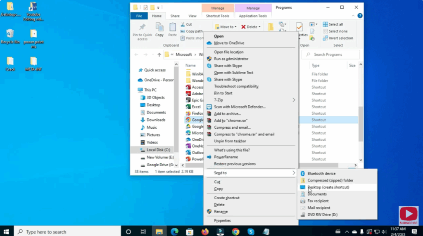Click Invert selection

tap(338, 38)
